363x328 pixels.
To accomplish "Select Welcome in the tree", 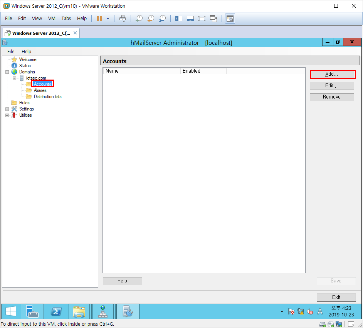I will click(28, 59).
